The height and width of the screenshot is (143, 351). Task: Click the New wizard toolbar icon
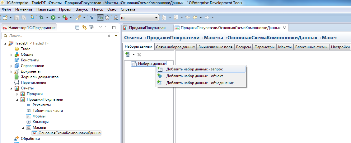pyautogui.click(x=5, y=17)
